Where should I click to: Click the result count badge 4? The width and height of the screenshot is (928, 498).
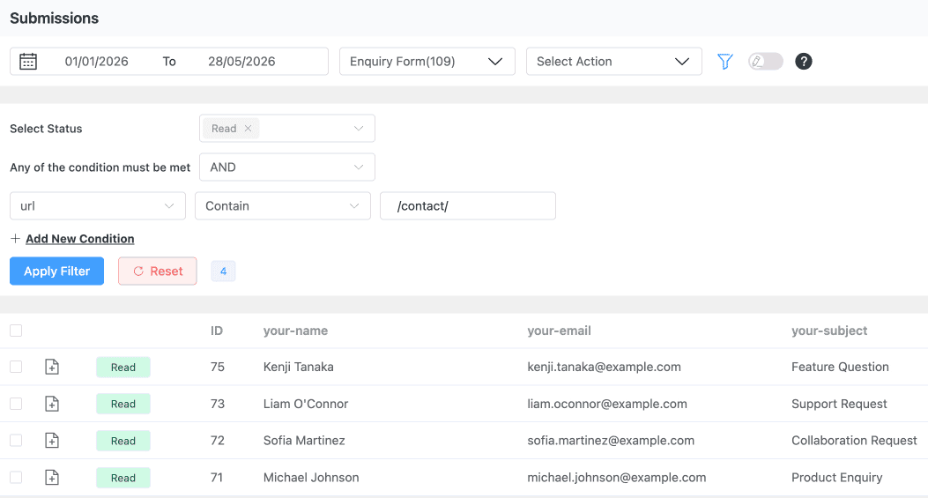[x=223, y=271]
